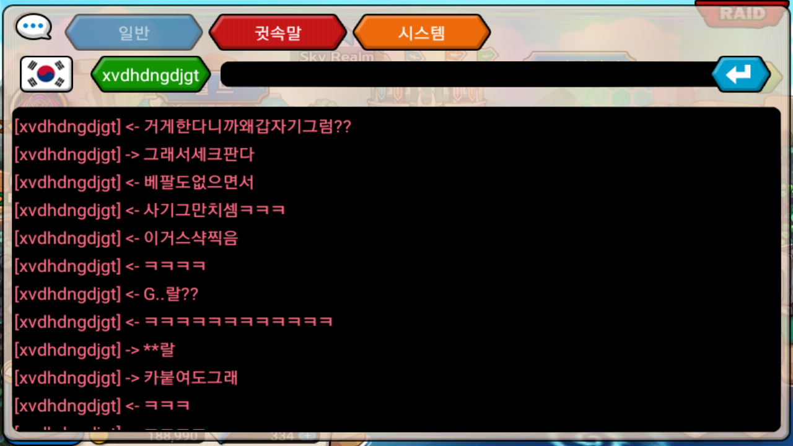Select the message 카붙여도그래
The width and height of the screenshot is (793, 446).
(x=191, y=377)
